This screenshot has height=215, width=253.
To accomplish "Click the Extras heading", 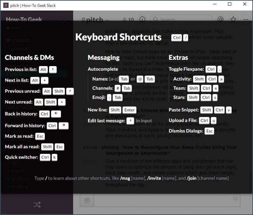I will pyautogui.click(x=178, y=58).
